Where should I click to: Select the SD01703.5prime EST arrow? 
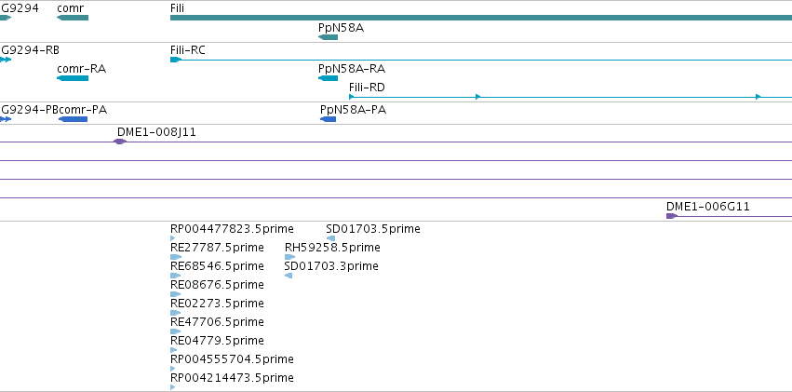(330, 238)
